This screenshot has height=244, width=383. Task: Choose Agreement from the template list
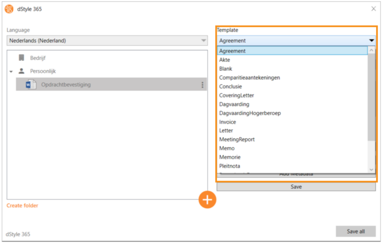pos(292,51)
